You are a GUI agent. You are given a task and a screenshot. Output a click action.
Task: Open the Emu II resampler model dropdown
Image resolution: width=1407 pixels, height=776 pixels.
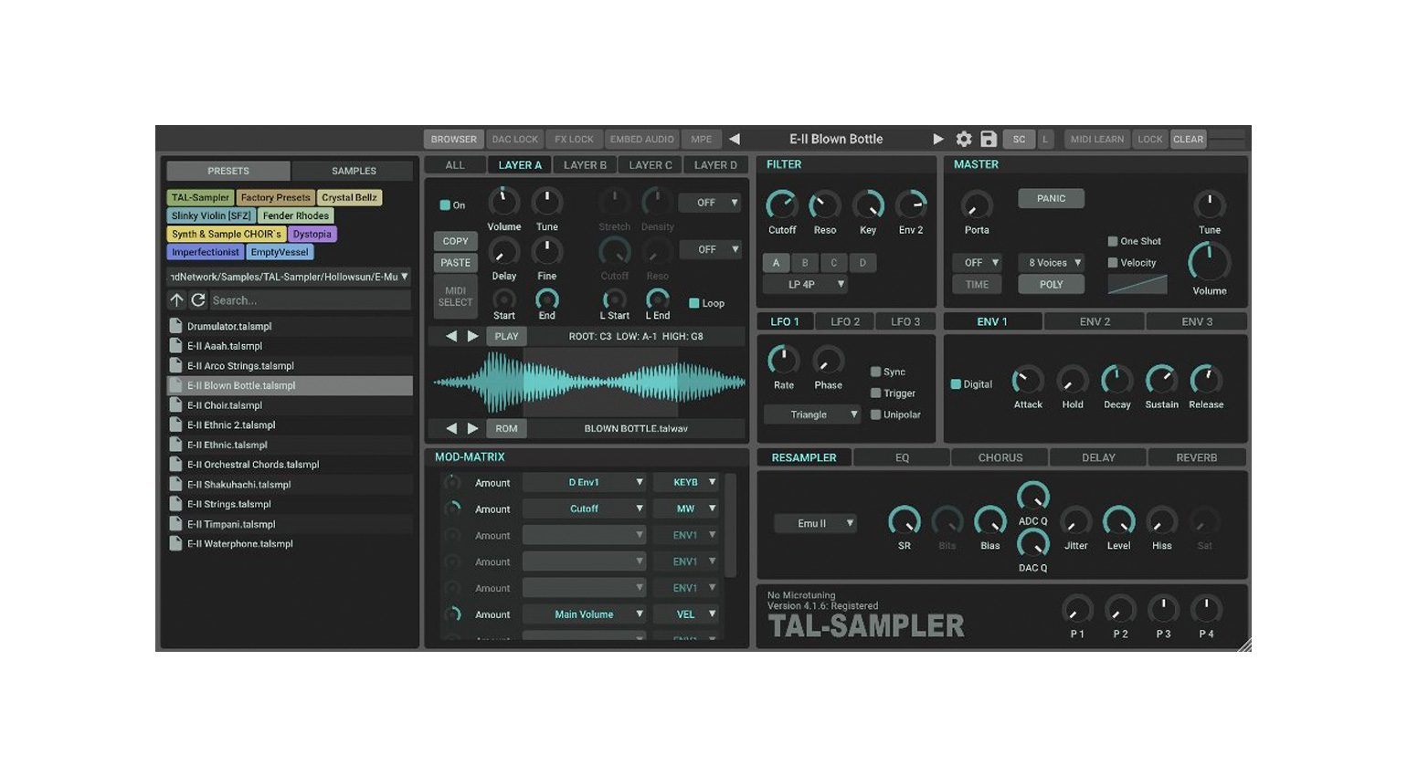click(x=815, y=523)
